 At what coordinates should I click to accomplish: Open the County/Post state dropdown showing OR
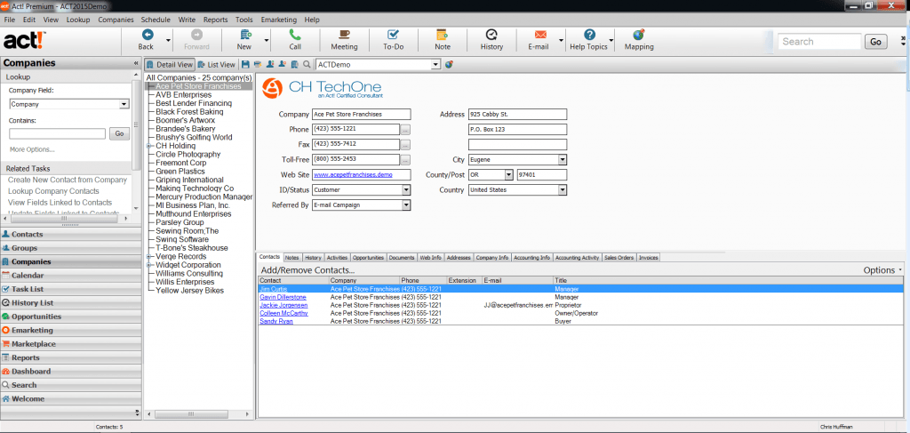point(509,174)
